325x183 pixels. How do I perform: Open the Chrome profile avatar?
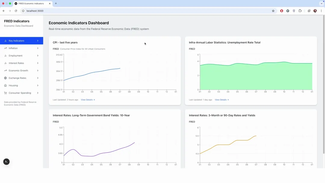(315, 11)
